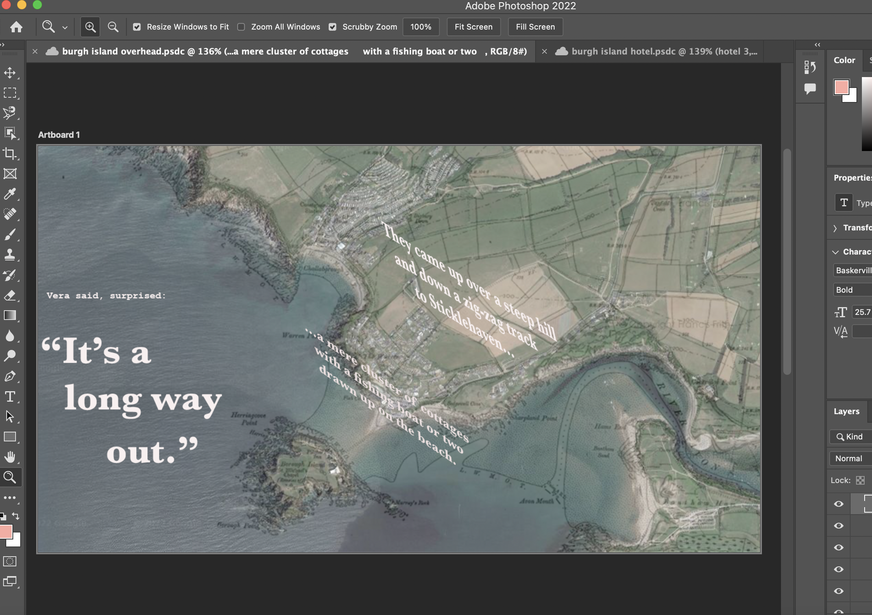
Task: Select the Brush tool
Action: tap(10, 234)
